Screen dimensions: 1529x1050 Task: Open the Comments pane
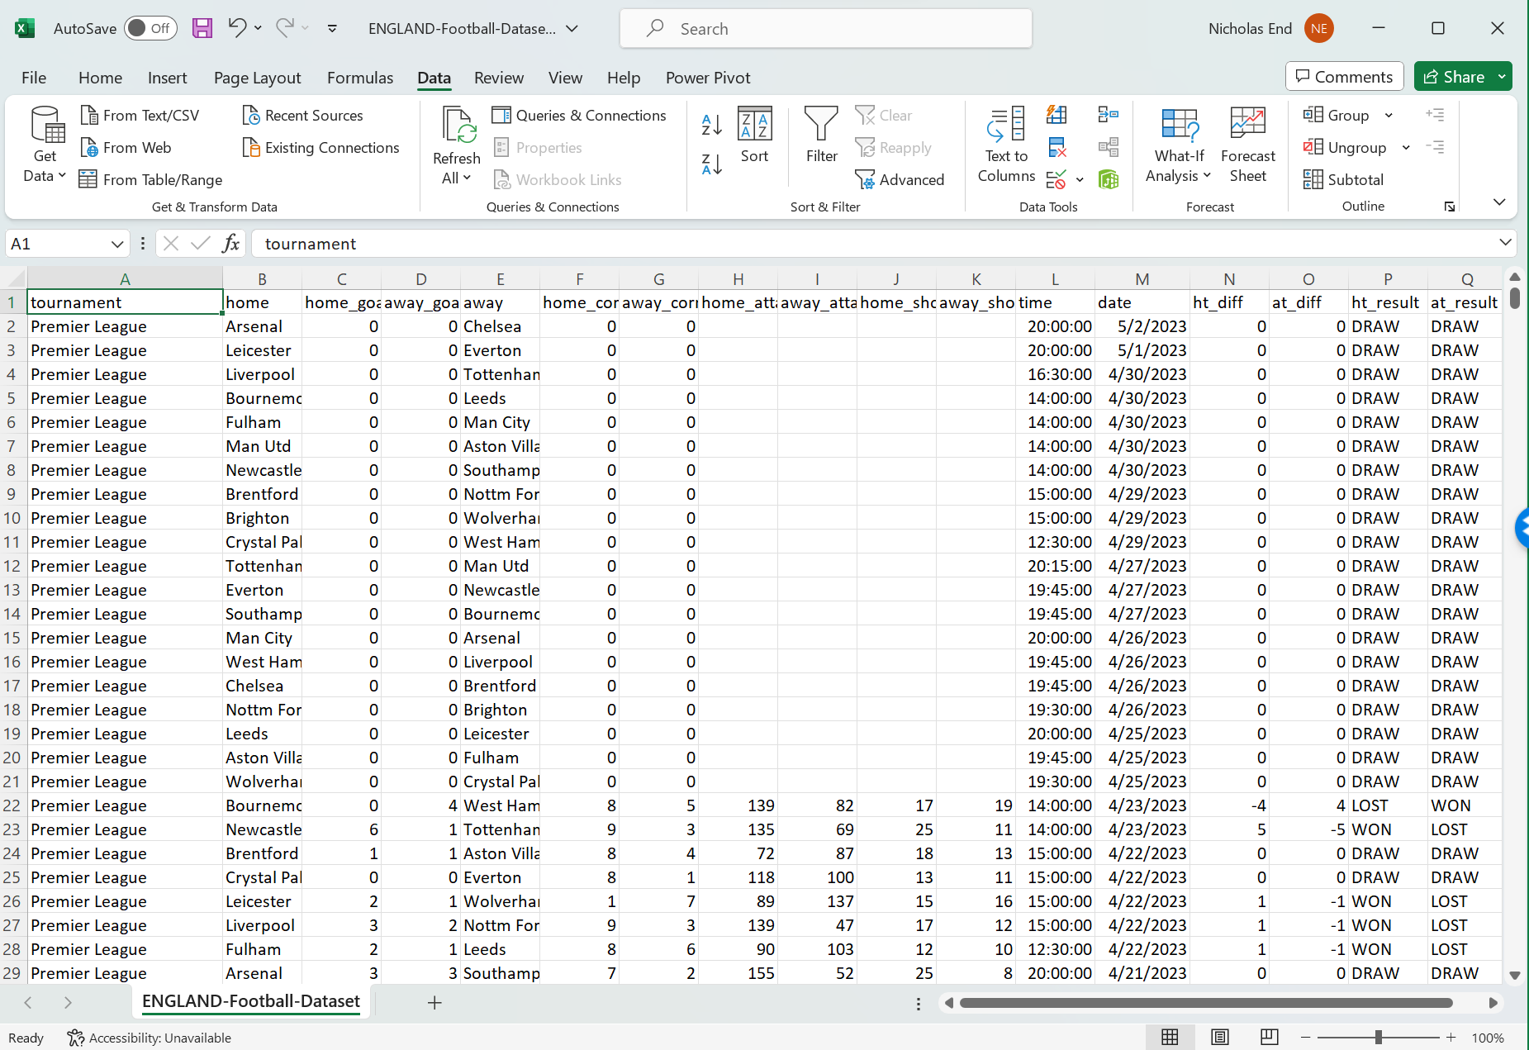click(x=1344, y=77)
